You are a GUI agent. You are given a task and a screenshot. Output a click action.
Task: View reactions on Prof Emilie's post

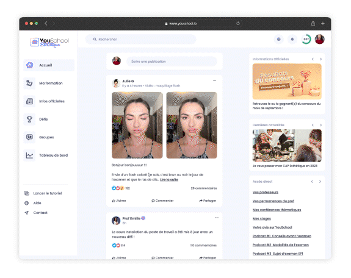118,245
